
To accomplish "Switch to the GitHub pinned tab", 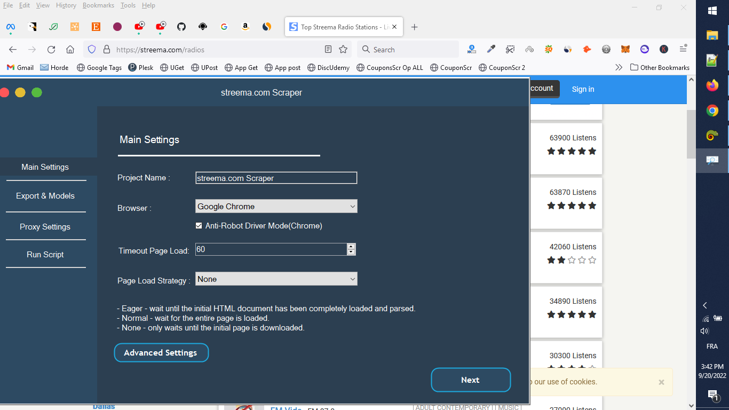I will pyautogui.click(x=181, y=27).
